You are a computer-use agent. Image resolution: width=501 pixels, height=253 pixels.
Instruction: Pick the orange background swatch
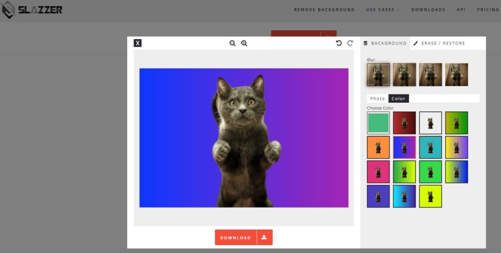(x=378, y=147)
